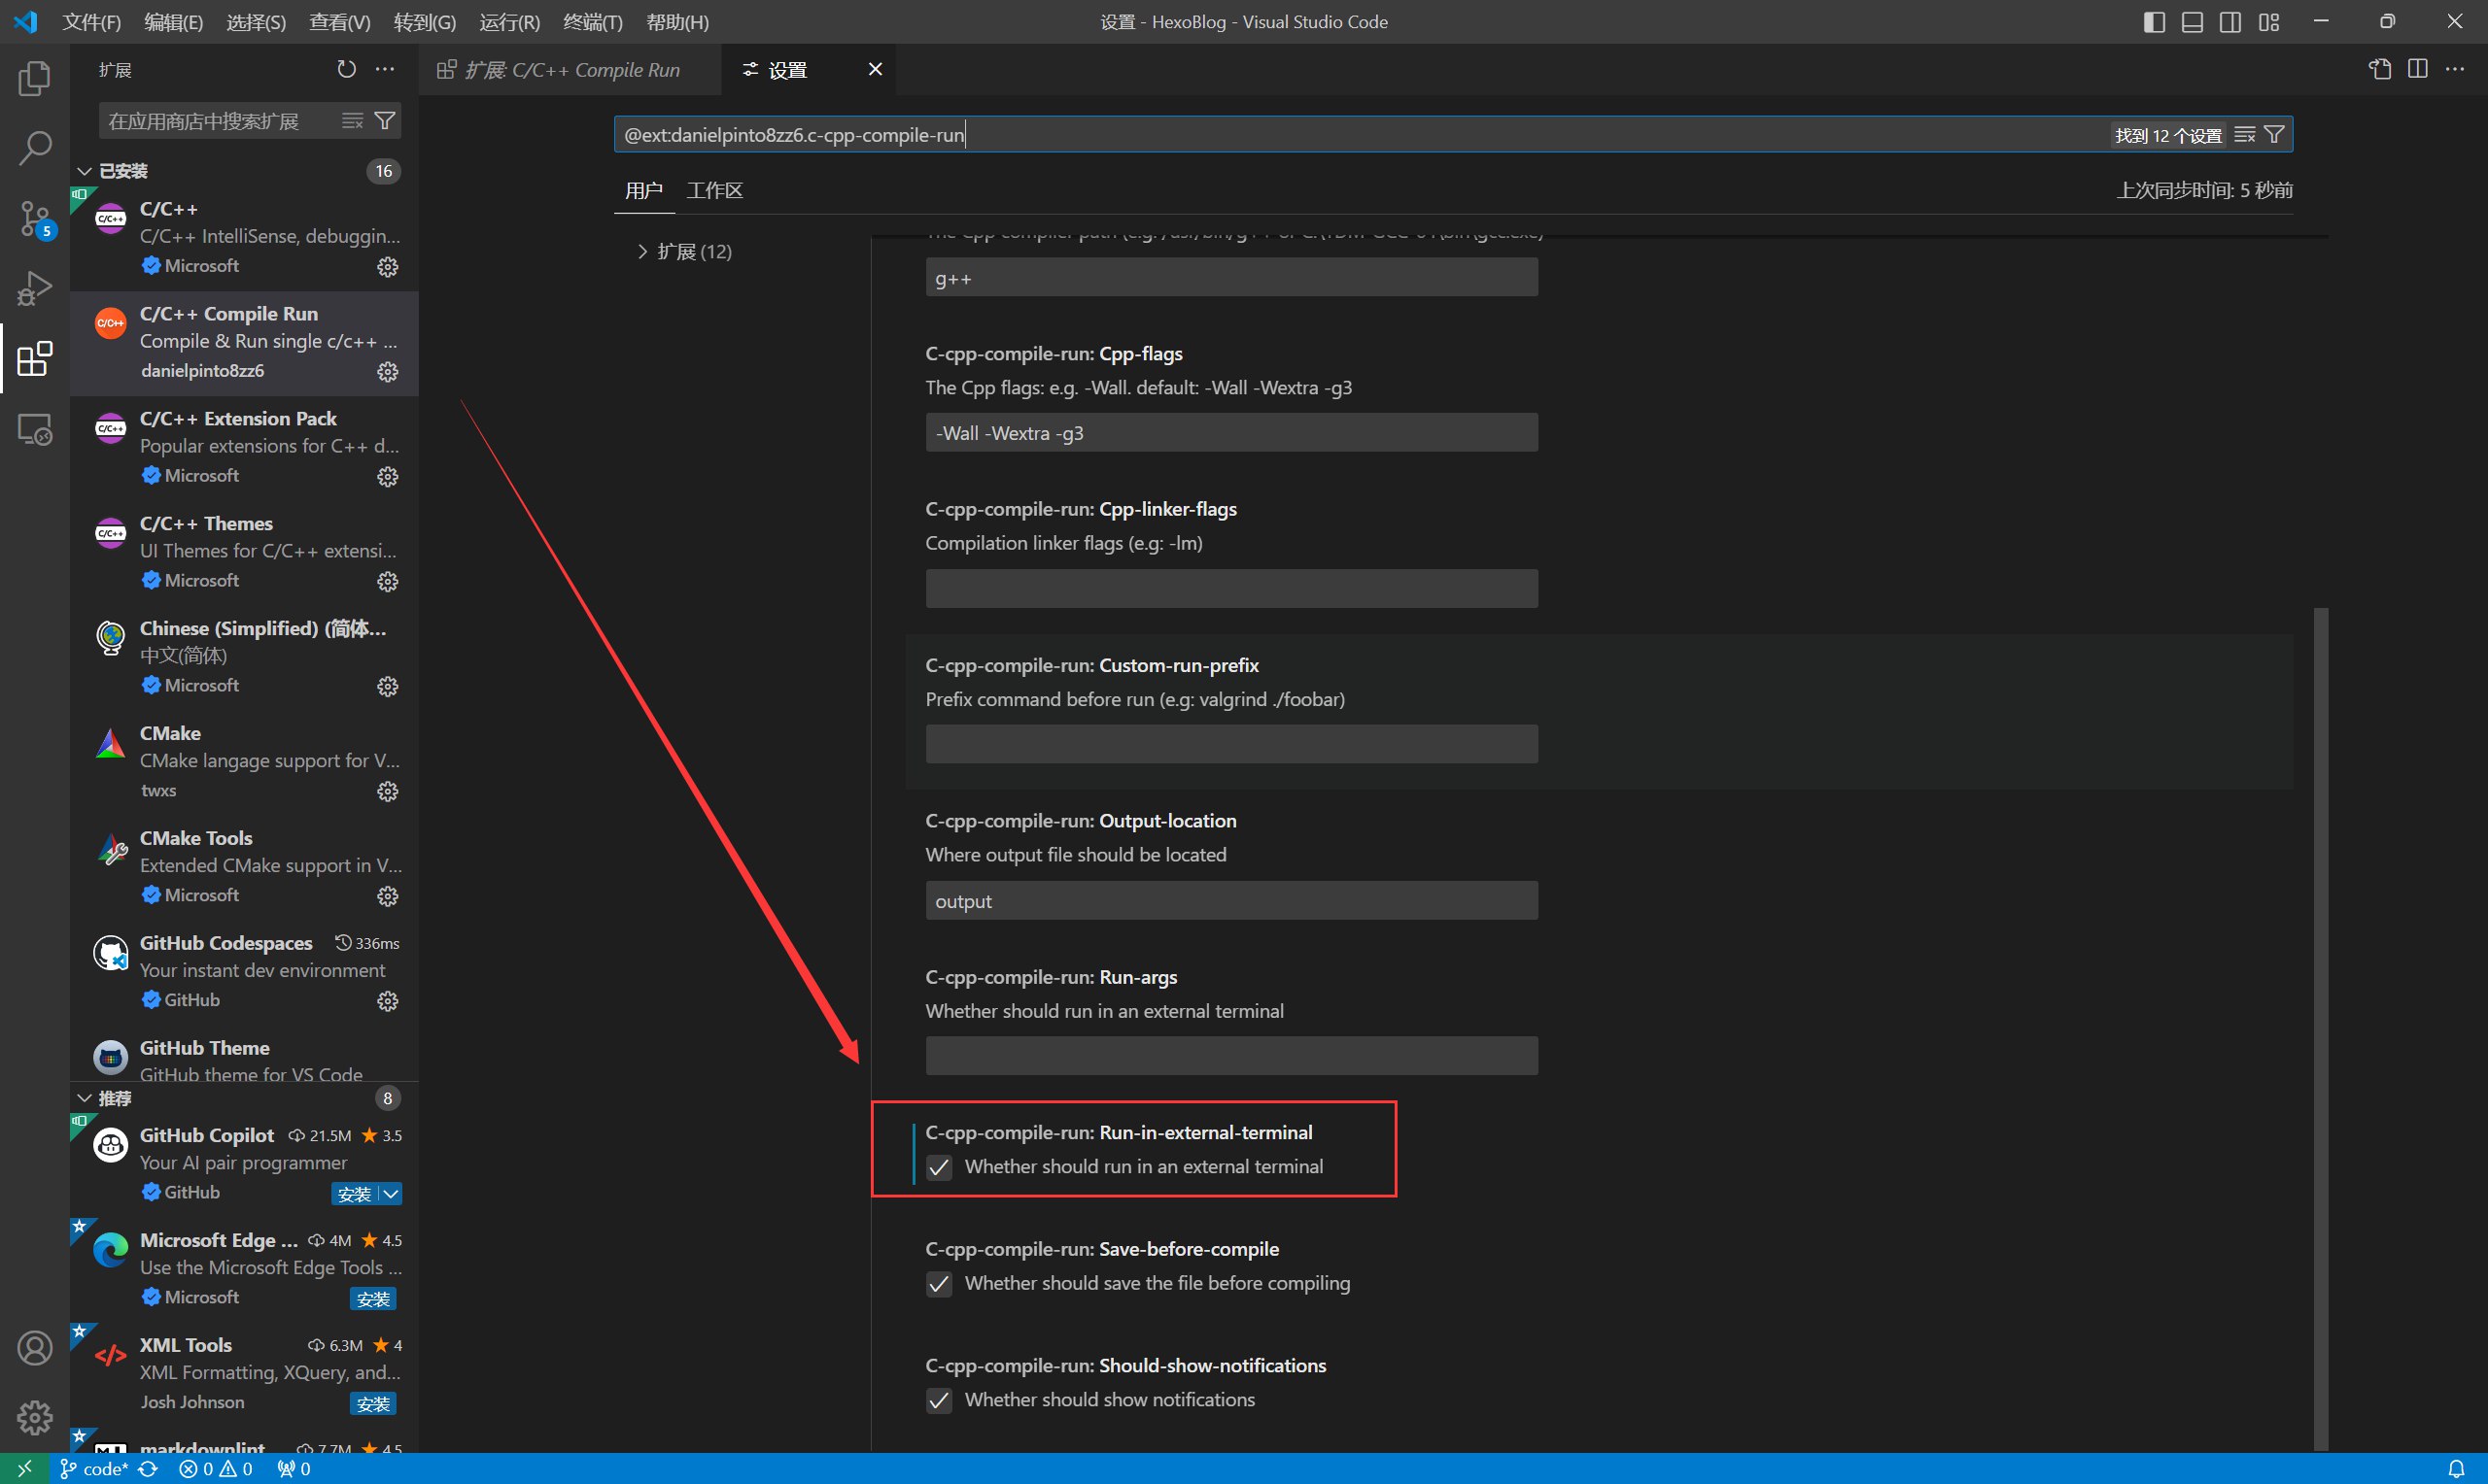This screenshot has width=2488, height=1484.
Task: Select the User settings tab
Action: tap(643, 190)
